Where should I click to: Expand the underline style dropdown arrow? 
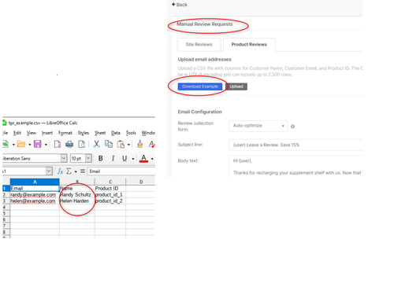[133, 159]
